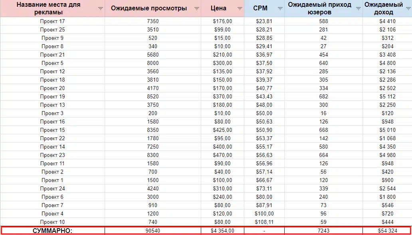Open filter for Ожидаемый приход юзеров column
The width and height of the screenshot is (412, 235).
point(359,9)
